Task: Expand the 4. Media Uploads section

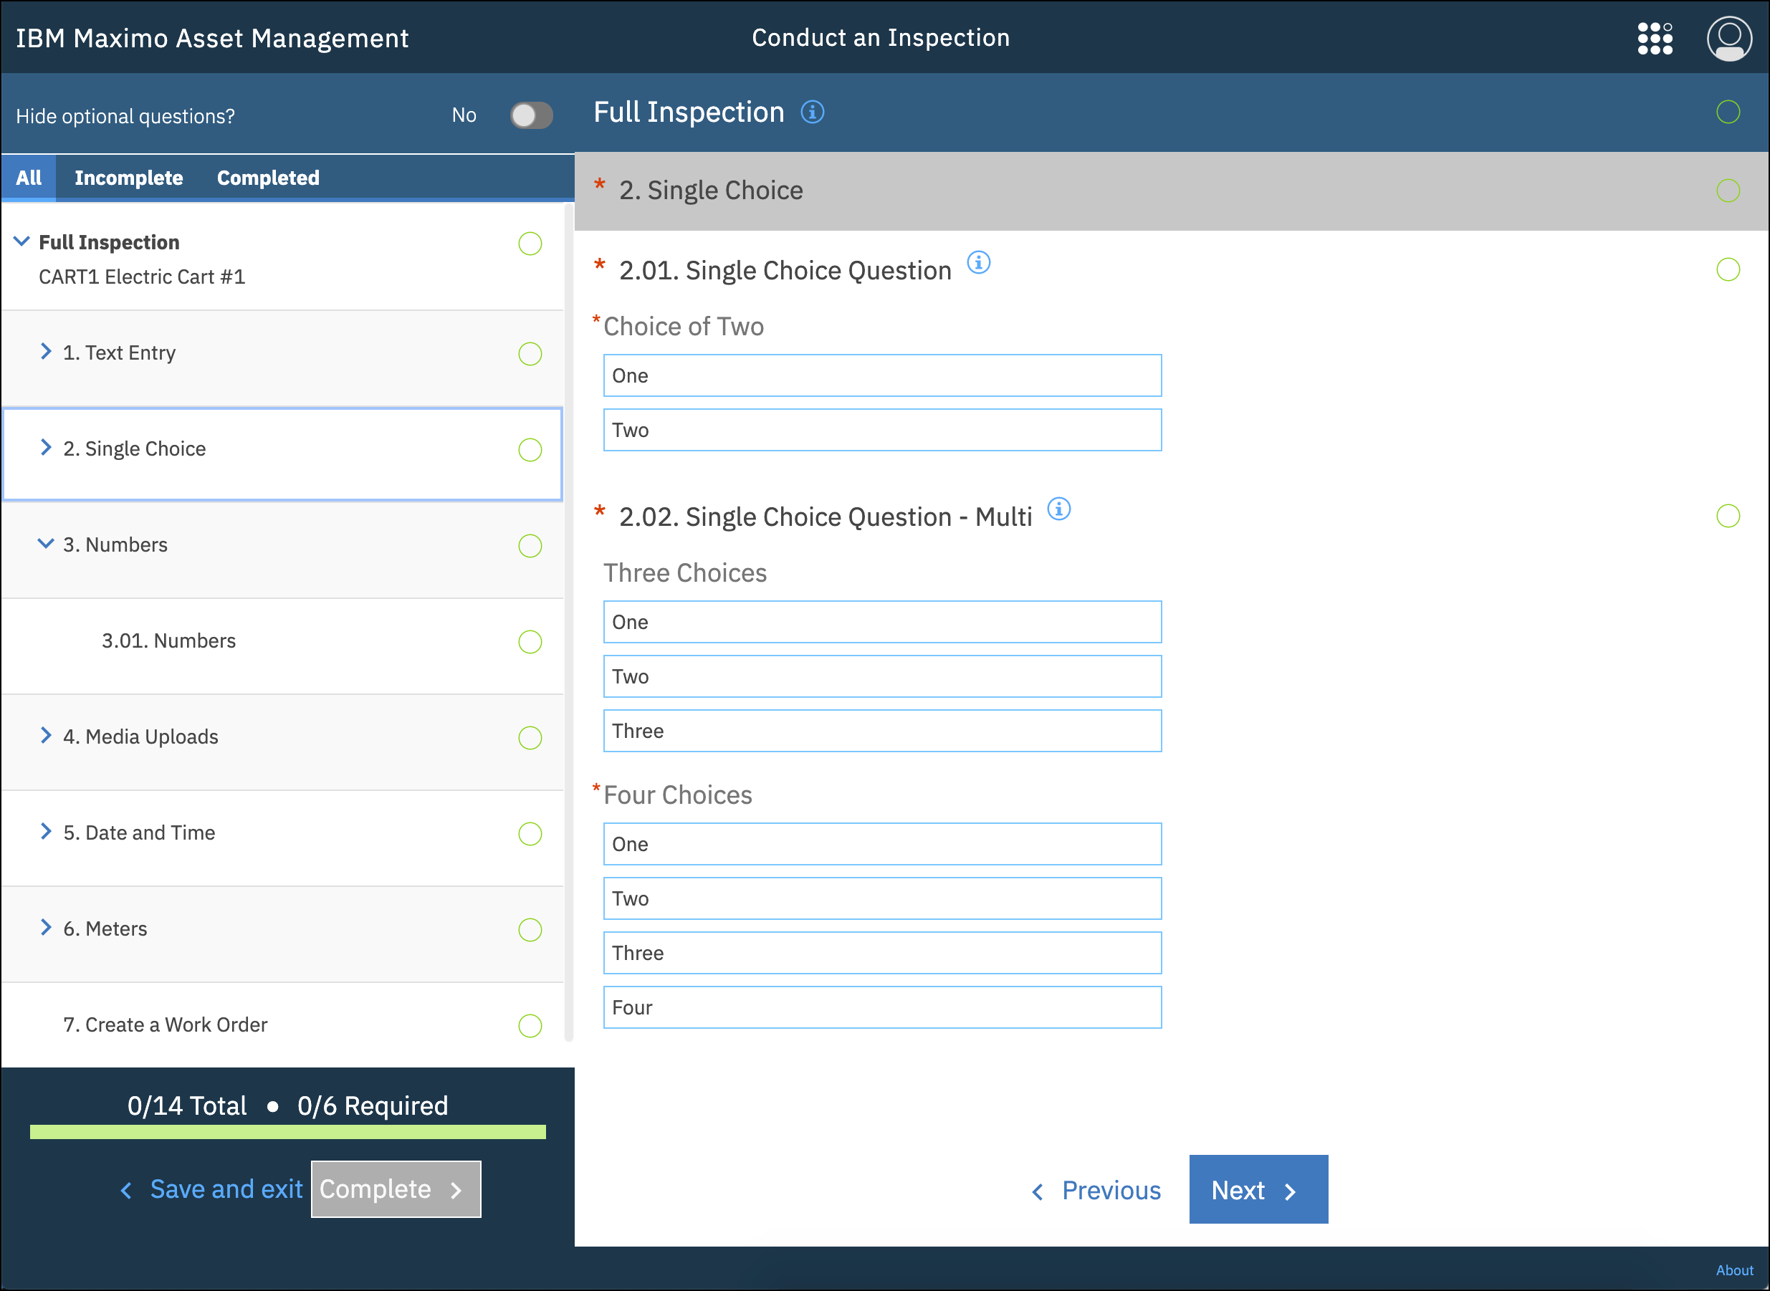Action: pos(46,736)
